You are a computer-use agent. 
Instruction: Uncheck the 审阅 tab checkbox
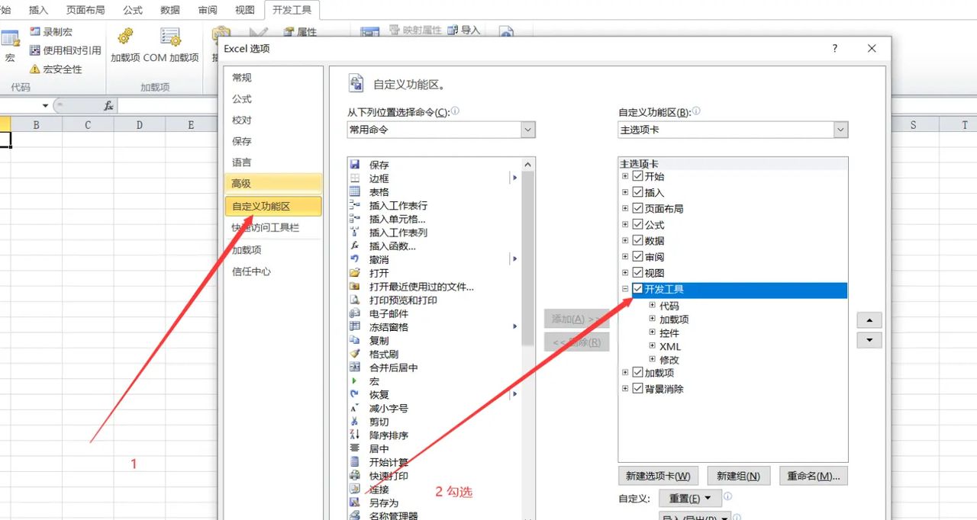coord(638,256)
